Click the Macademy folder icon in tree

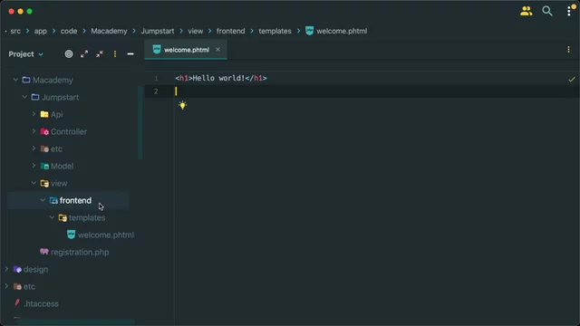click(x=26, y=80)
